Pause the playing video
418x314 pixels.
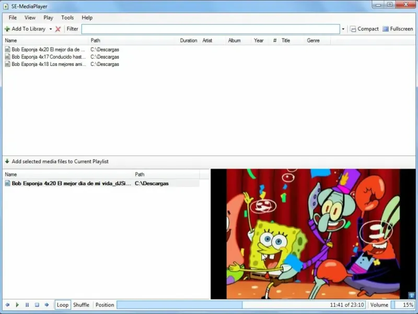point(27,305)
